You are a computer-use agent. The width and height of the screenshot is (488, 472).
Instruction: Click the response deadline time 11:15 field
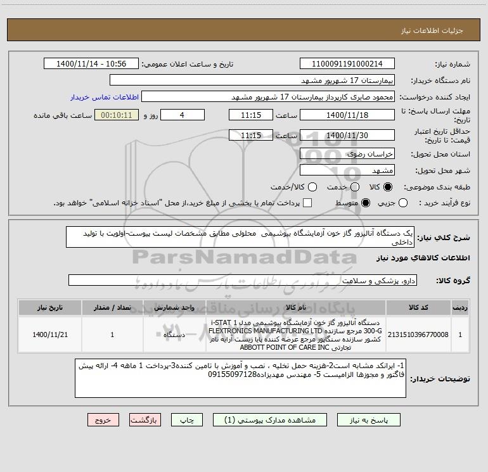[x=251, y=115]
